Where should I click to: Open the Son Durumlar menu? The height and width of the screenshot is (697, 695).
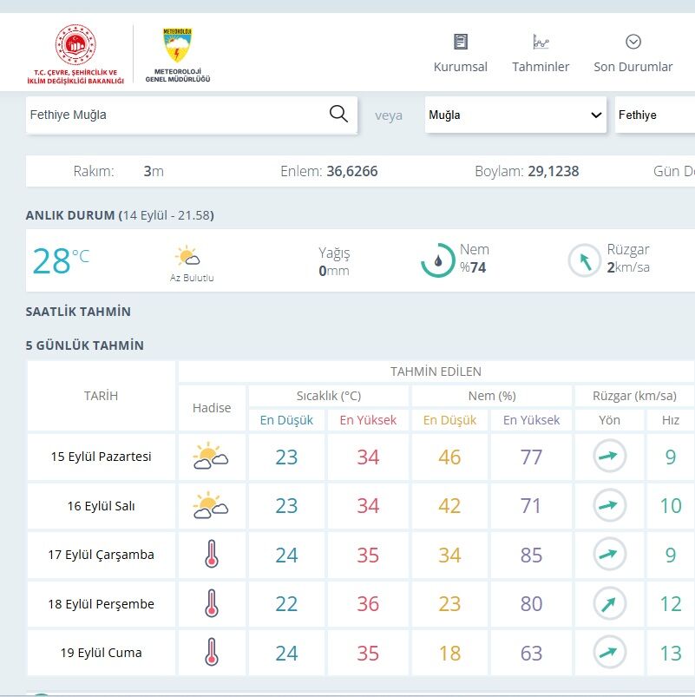coord(633,53)
